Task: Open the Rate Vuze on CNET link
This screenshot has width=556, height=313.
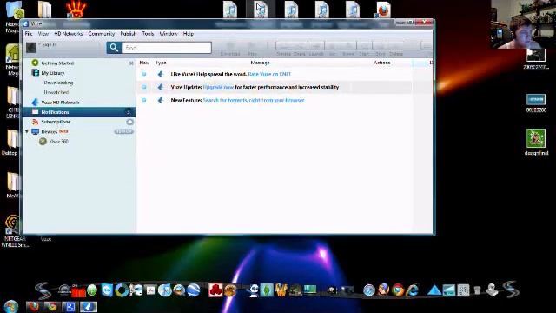Action: [269, 74]
